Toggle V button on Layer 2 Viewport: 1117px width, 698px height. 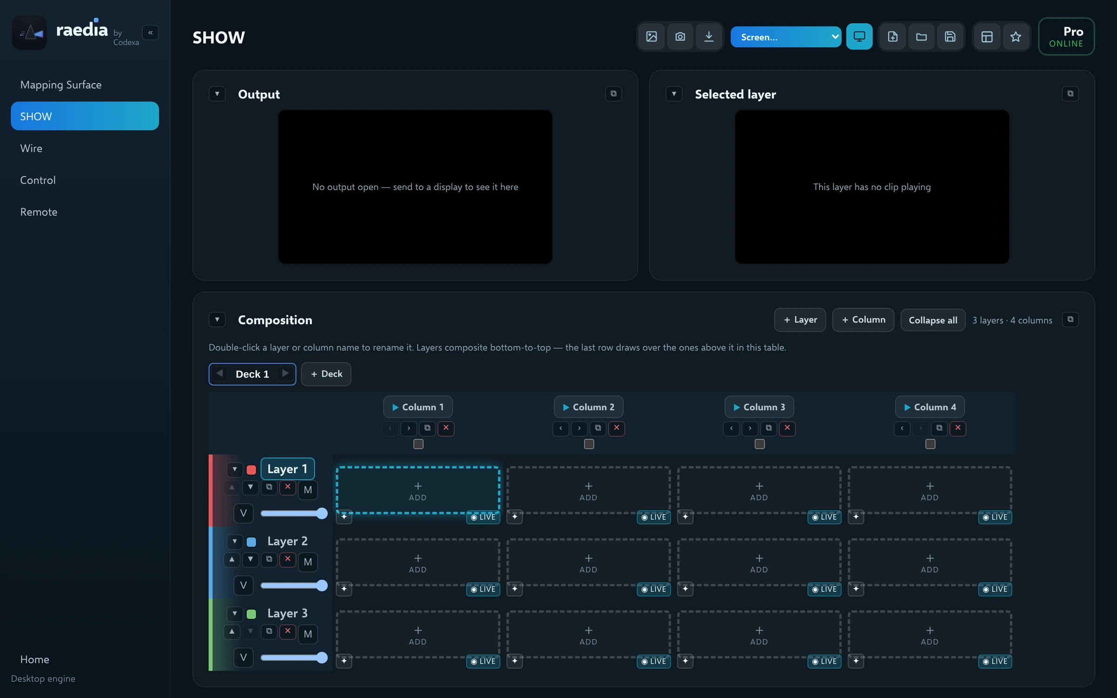point(243,585)
